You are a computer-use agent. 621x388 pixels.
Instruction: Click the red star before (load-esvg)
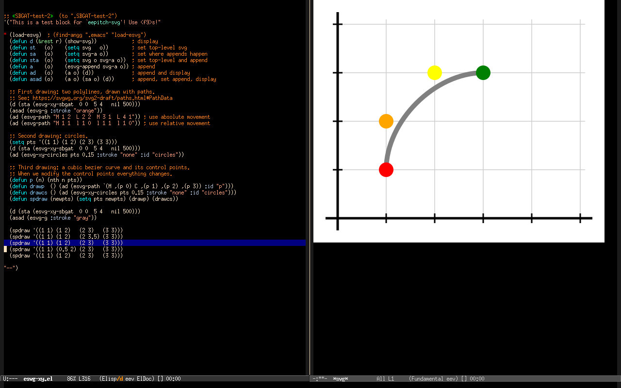[x=5, y=35]
